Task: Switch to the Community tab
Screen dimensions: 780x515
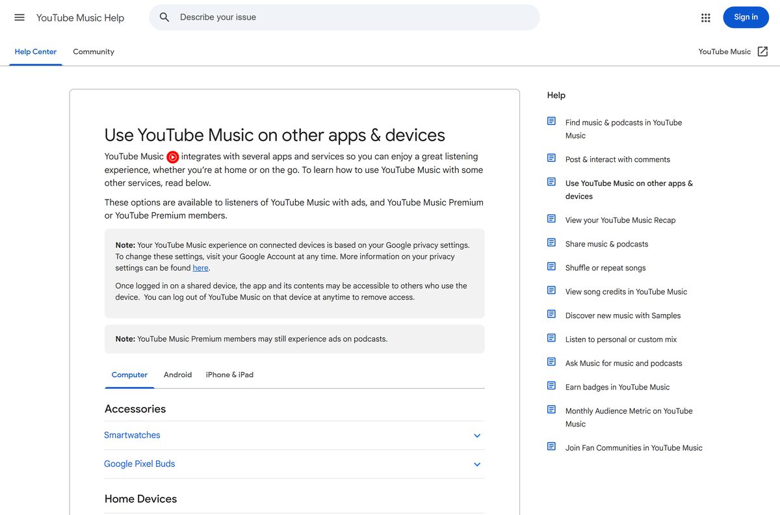Action: [x=94, y=51]
